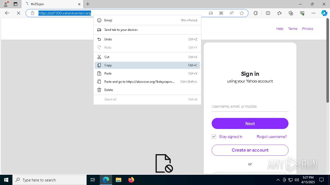The width and height of the screenshot is (330, 185).
Task: Toggle Stay signed in checkbox
Action: [x=214, y=137]
